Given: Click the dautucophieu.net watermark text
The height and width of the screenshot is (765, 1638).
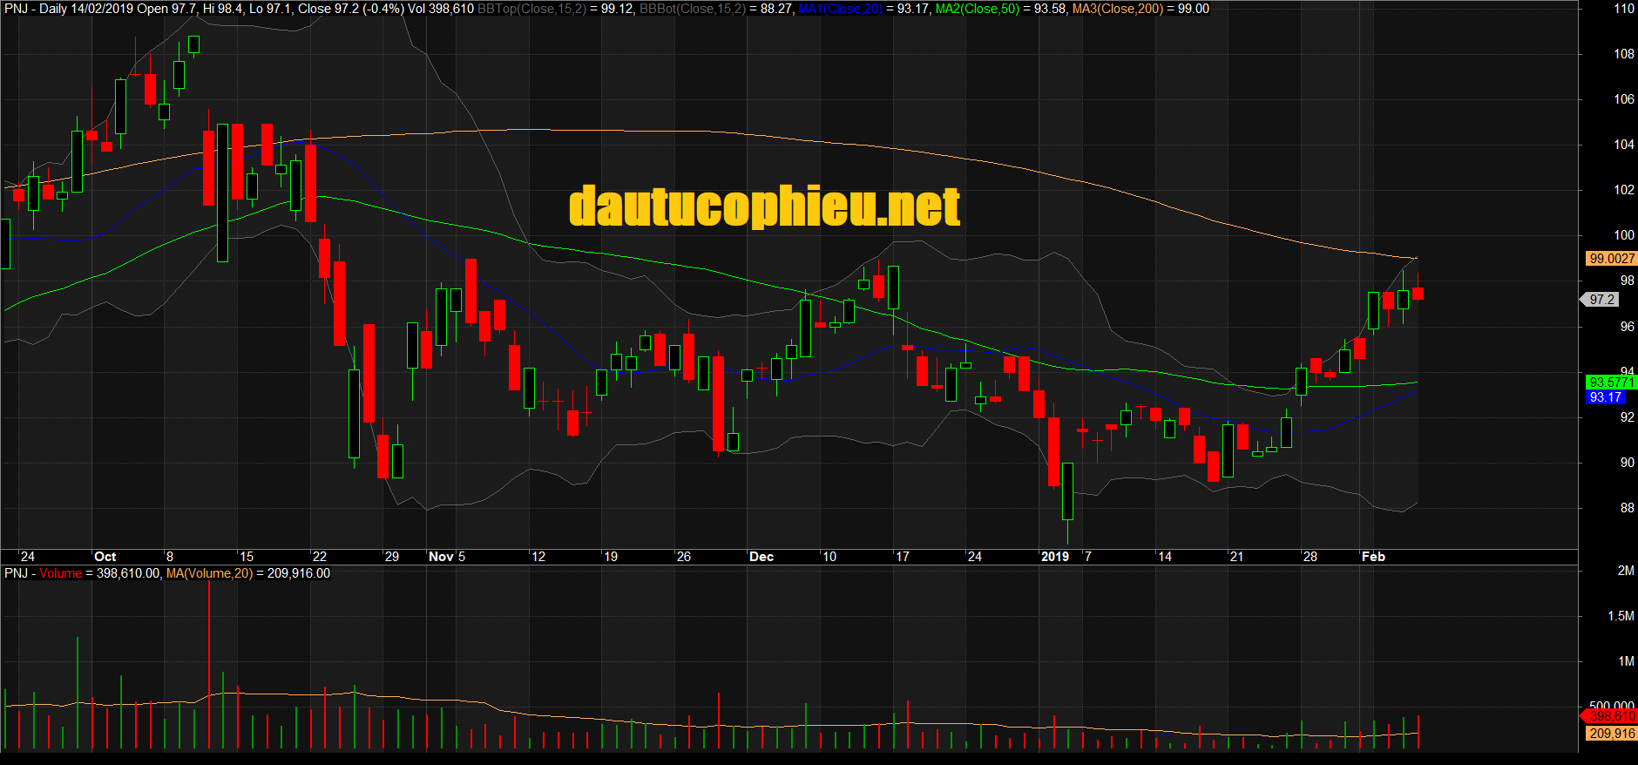Looking at the screenshot, I should [764, 206].
